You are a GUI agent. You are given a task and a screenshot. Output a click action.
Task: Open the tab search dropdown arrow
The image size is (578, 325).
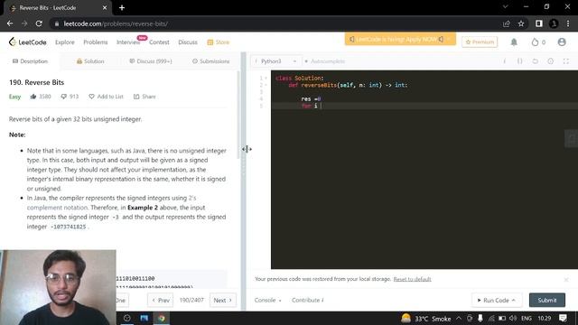[x=506, y=6]
